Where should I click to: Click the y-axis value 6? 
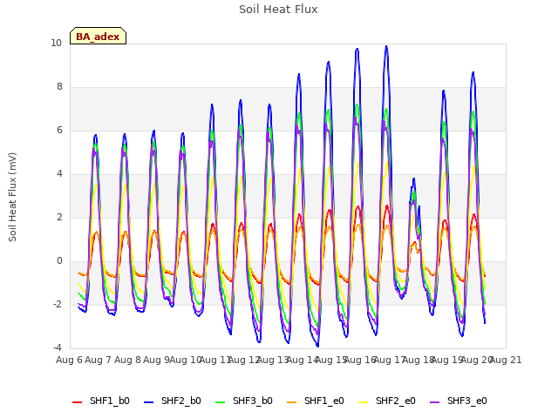click(59, 131)
